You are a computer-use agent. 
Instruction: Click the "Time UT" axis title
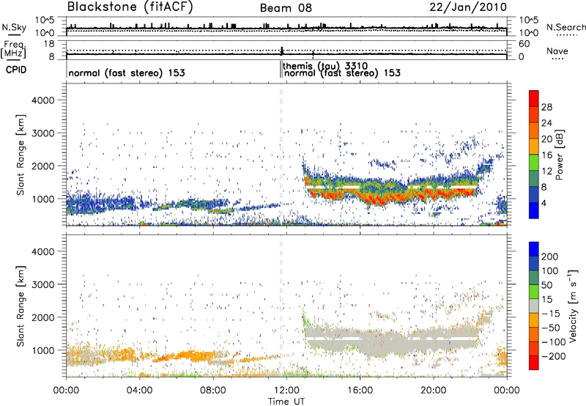(x=286, y=402)
